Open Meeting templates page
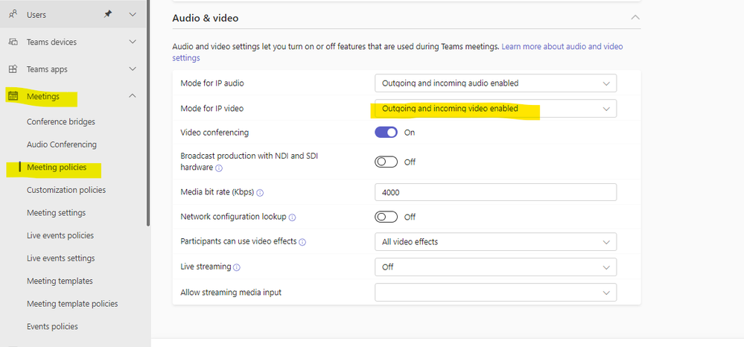 click(60, 281)
